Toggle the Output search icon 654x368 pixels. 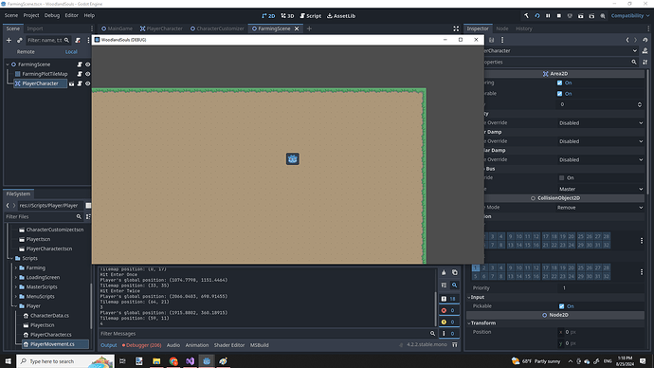[455, 285]
